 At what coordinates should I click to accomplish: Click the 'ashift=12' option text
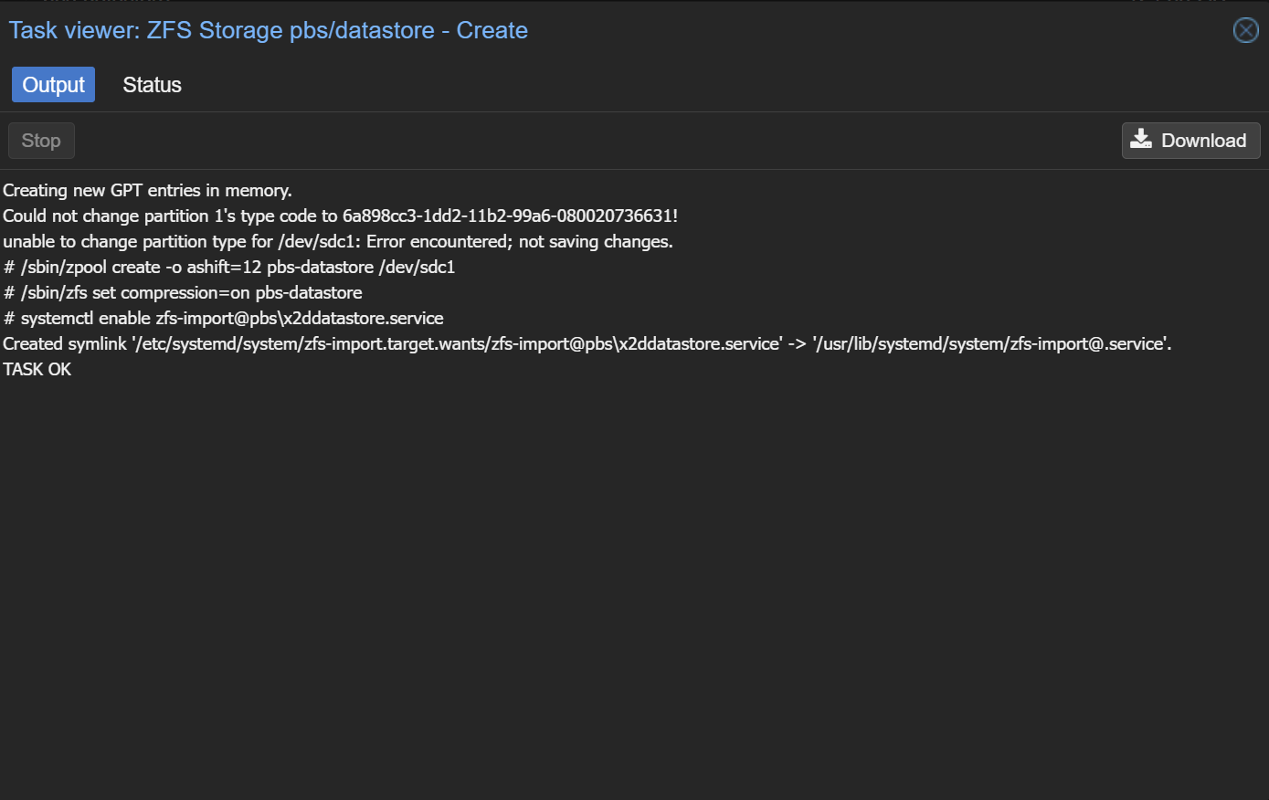tap(224, 268)
